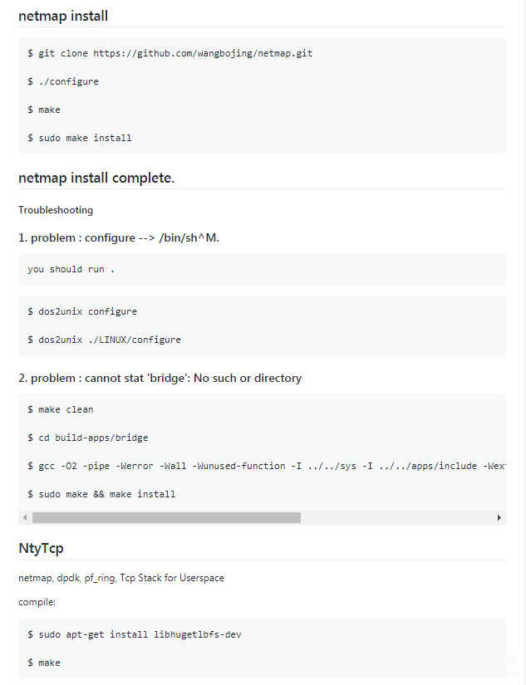This screenshot has width=526, height=685.
Task: Click the Troubleshooting label
Action: click(x=56, y=210)
